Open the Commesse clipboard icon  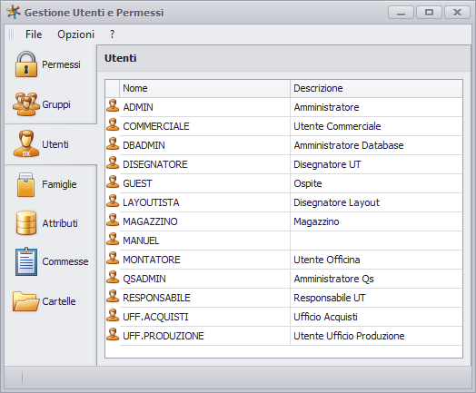(26, 261)
